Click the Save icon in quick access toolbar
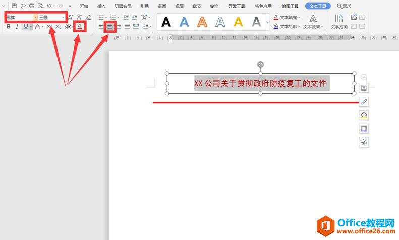This screenshot has width=399, height=240. click(x=14, y=6)
